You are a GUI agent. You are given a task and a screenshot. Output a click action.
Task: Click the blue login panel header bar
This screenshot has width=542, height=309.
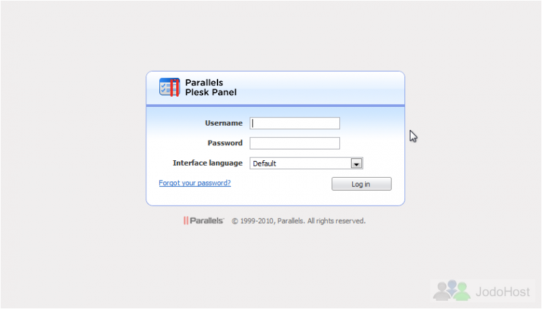tap(276, 88)
